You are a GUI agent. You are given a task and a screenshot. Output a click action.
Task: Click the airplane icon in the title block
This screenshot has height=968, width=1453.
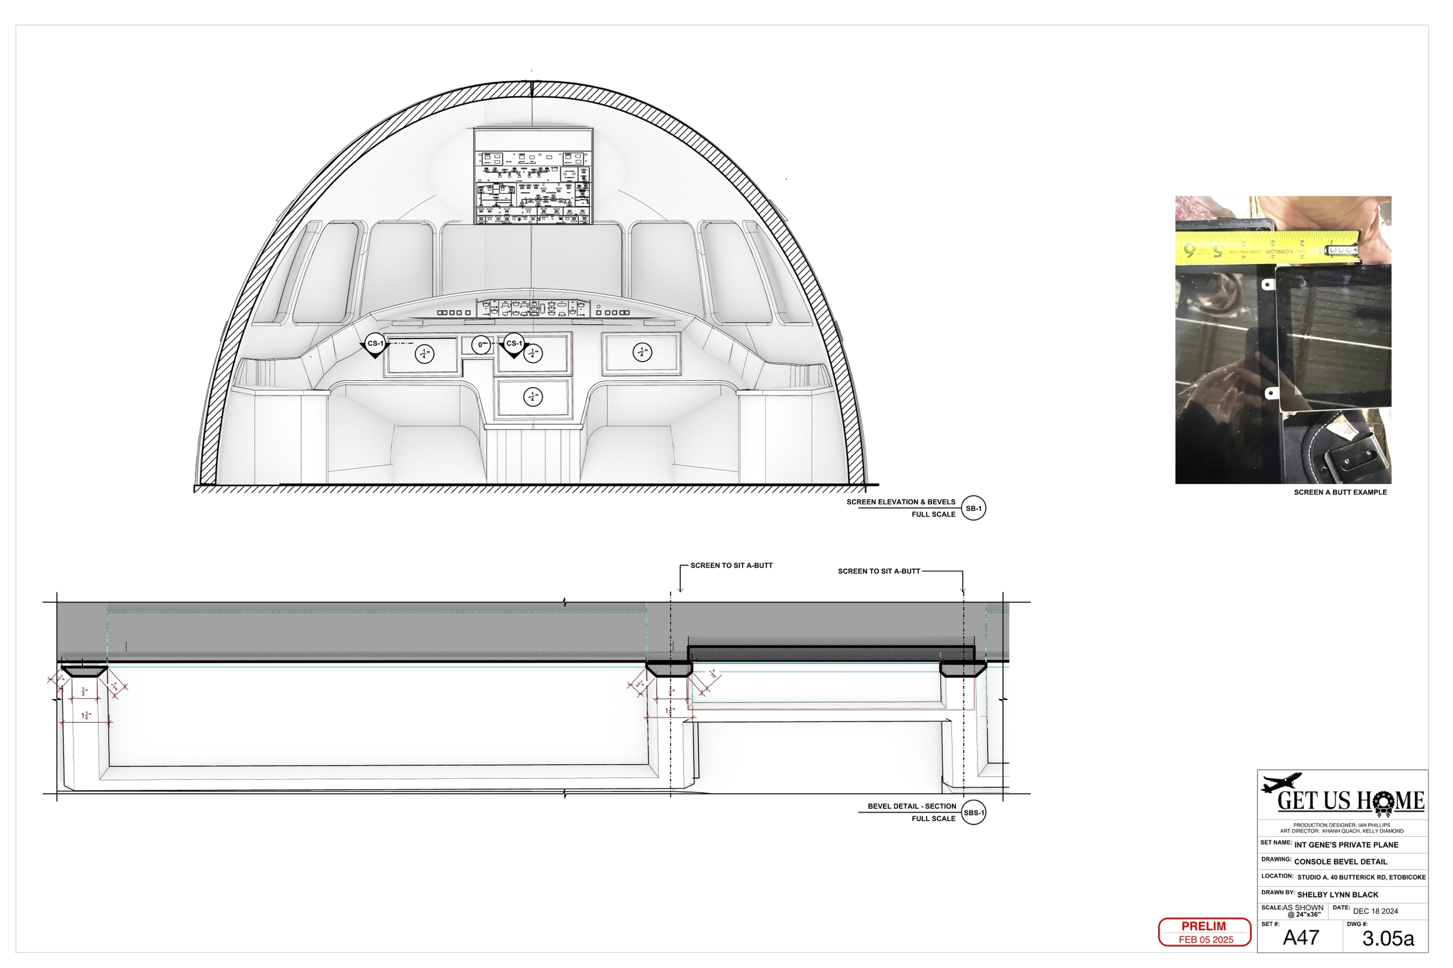tap(1282, 782)
